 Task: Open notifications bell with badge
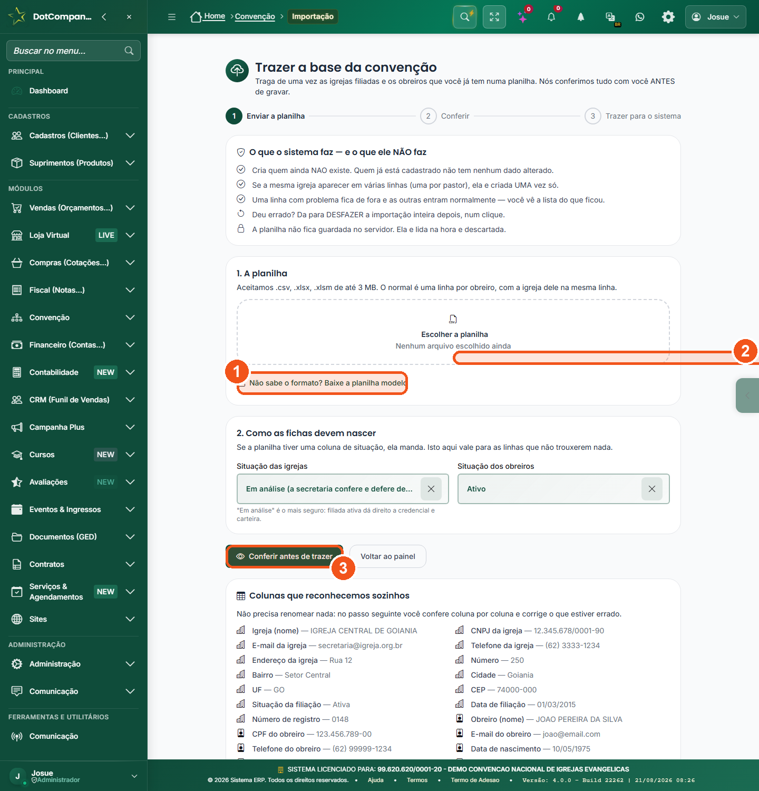coord(551,17)
